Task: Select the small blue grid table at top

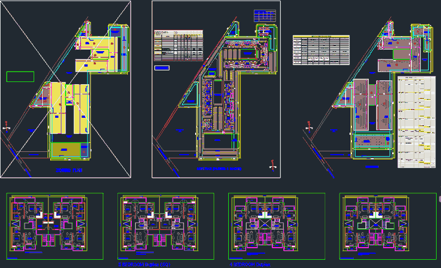Action: coord(264,16)
